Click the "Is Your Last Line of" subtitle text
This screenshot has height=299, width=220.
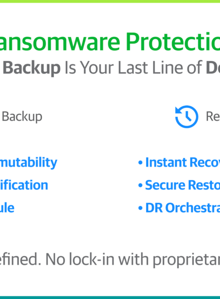point(133,68)
